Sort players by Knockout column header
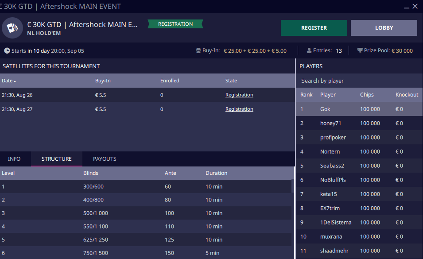This screenshot has width=423, height=259. point(407,95)
